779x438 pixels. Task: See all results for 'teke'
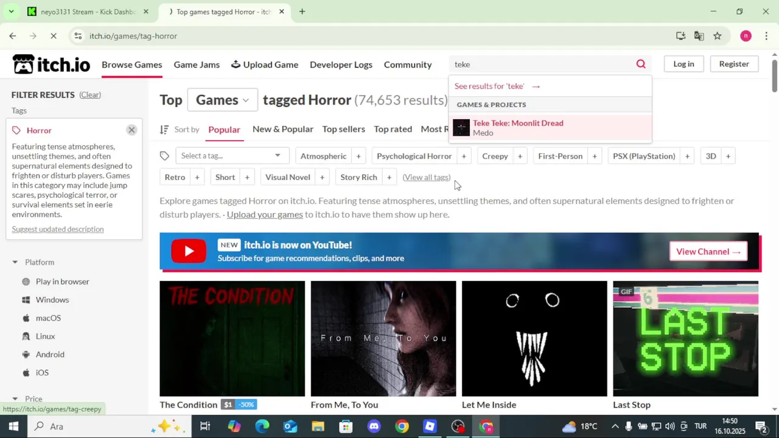coord(497,86)
